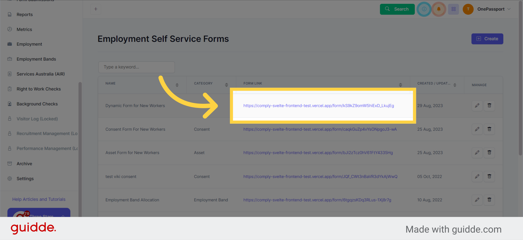Click the plus tab button at top

click(96, 9)
